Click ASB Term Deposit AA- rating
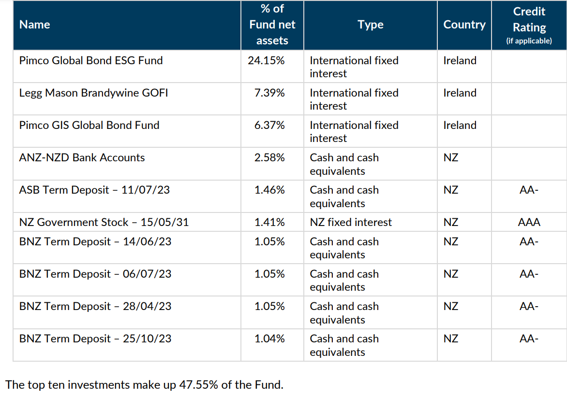This screenshot has width=567, height=395. click(529, 190)
